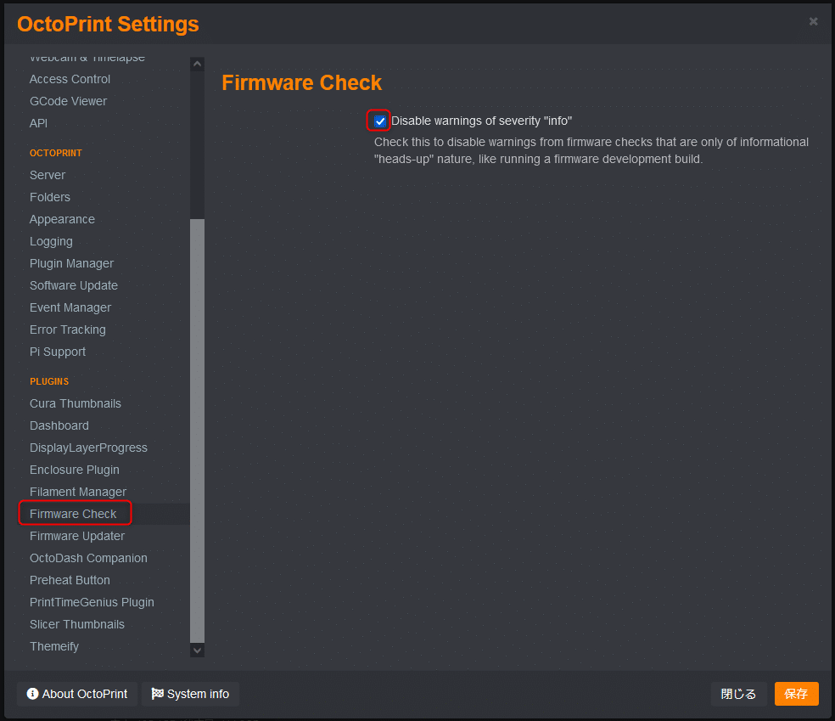Click the sidebar scroll up arrow
835x721 pixels.
coord(197,64)
